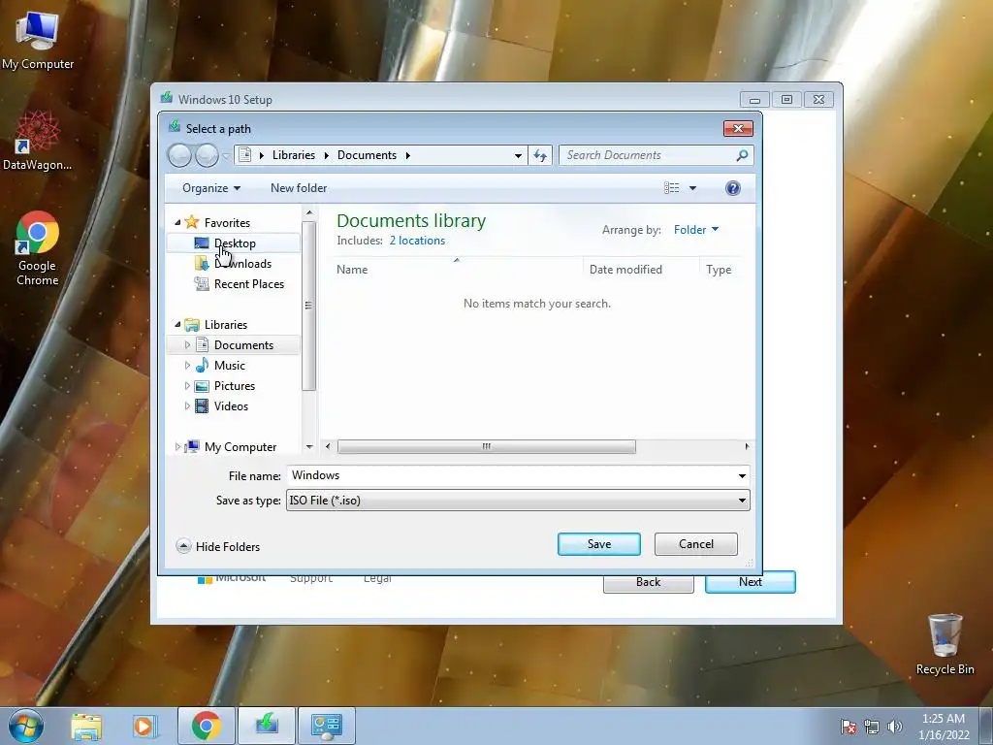Open the Save as type combo box
This screenshot has height=745, width=993.
[518, 501]
